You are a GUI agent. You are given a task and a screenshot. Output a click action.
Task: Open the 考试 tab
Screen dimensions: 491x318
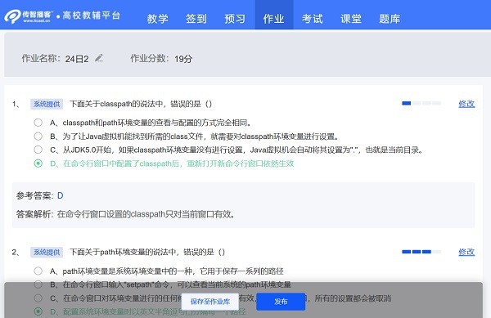pyautogui.click(x=313, y=19)
